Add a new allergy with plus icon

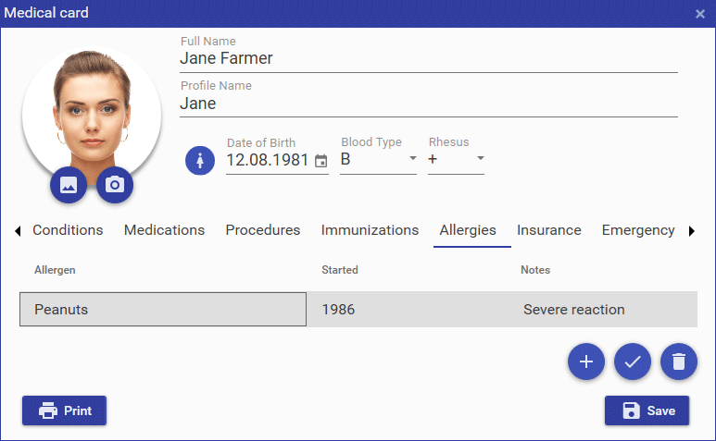click(x=585, y=361)
